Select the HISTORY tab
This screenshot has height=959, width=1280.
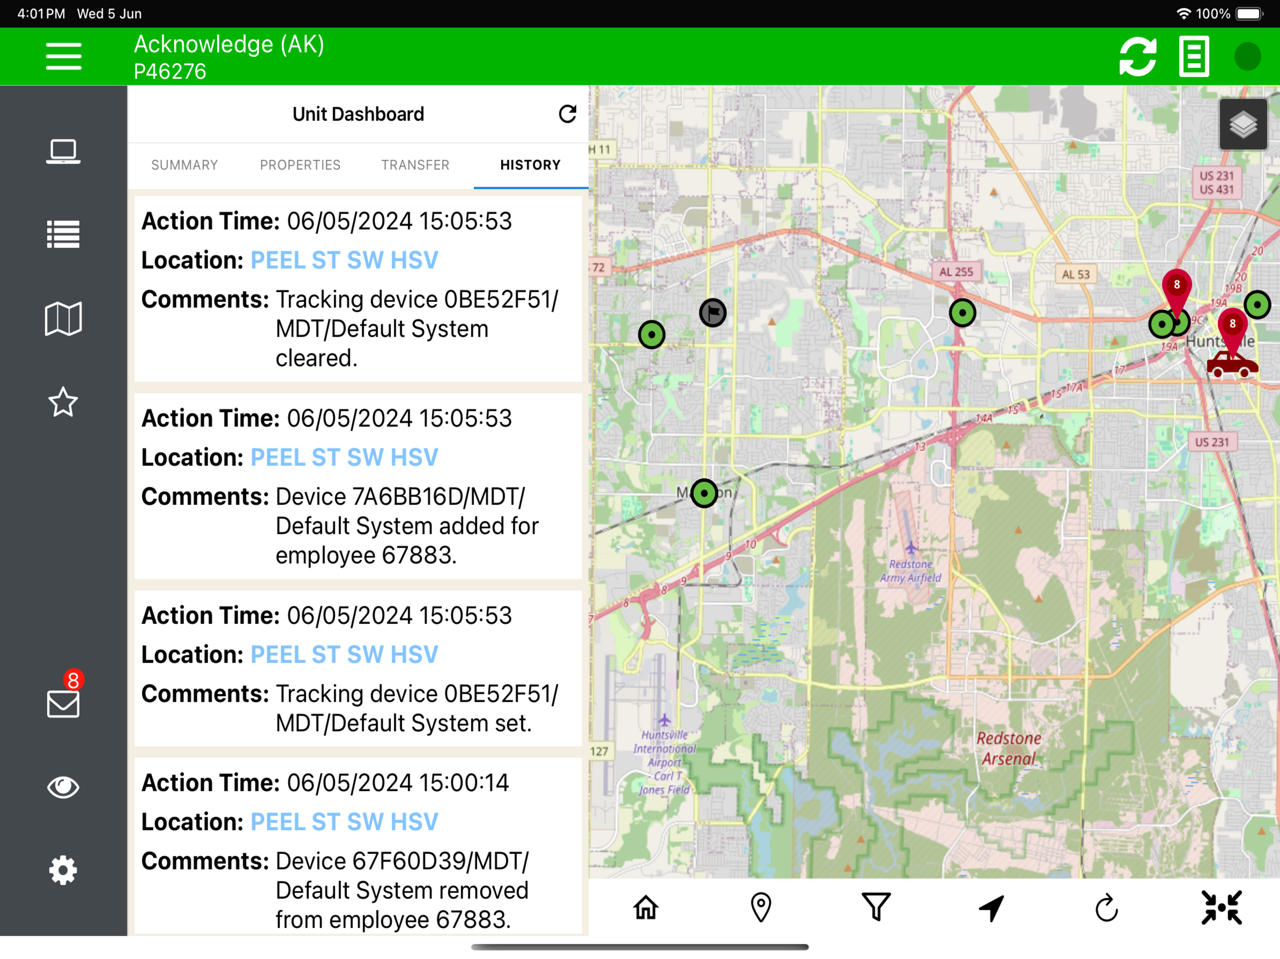[531, 165]
